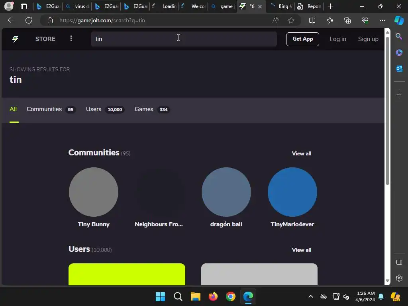Viewport: 408px width, 306px height.
Task: Switch to the Report browser tab
Action: (310, 6)
